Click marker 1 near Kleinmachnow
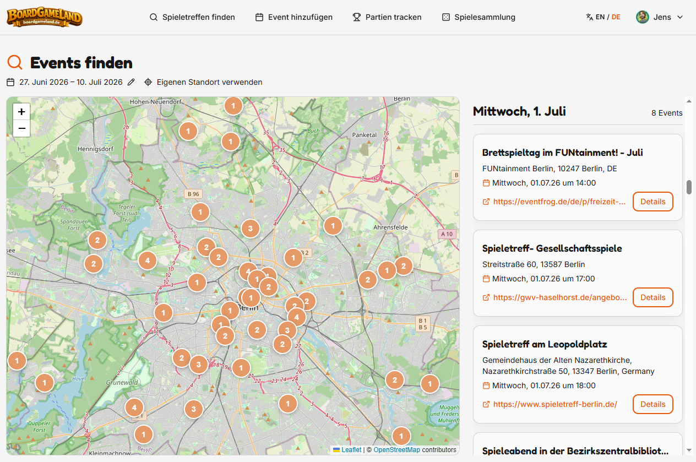Image resolution: width=696 pixels, height=462 pixels. click(143, 435)
